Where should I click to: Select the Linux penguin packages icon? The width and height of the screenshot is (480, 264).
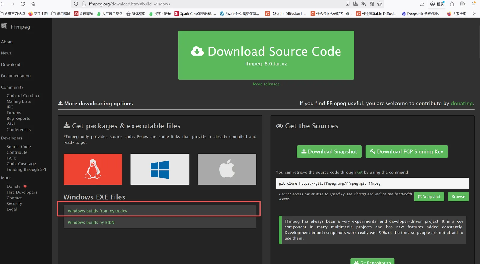coord(93,169)
